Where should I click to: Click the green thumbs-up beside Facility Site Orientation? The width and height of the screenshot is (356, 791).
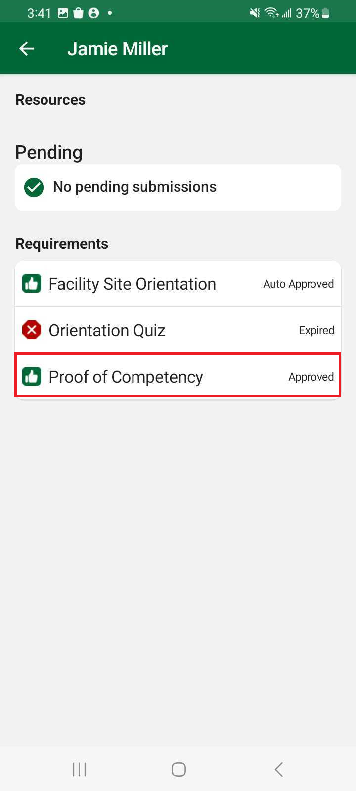tap(32, 284)
